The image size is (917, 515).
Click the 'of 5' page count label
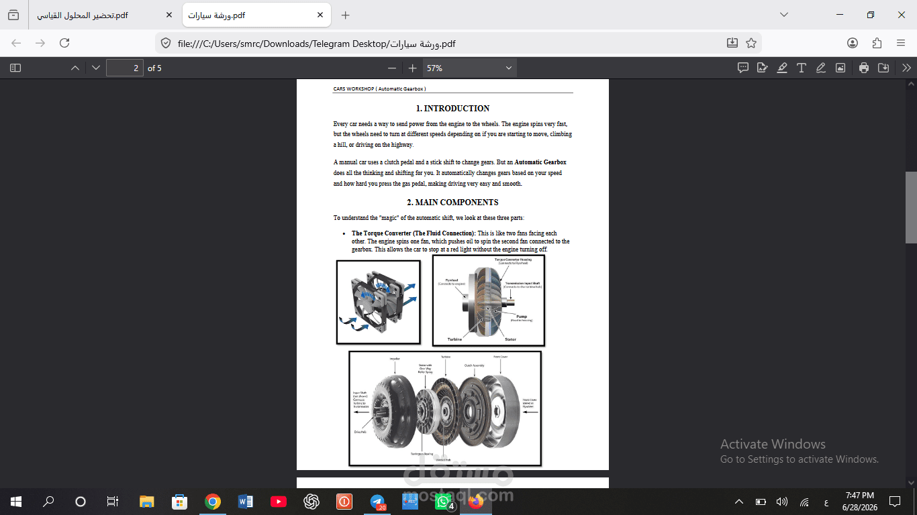click(154, 68)
